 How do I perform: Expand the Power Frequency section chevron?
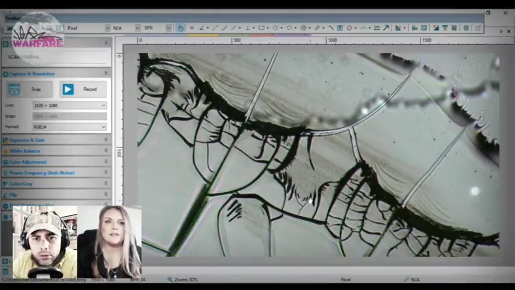point(106,172)
